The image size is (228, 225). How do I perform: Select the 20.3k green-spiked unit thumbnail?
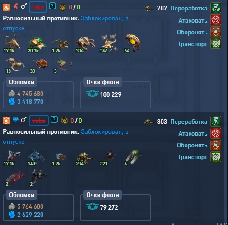coord(37,44)
